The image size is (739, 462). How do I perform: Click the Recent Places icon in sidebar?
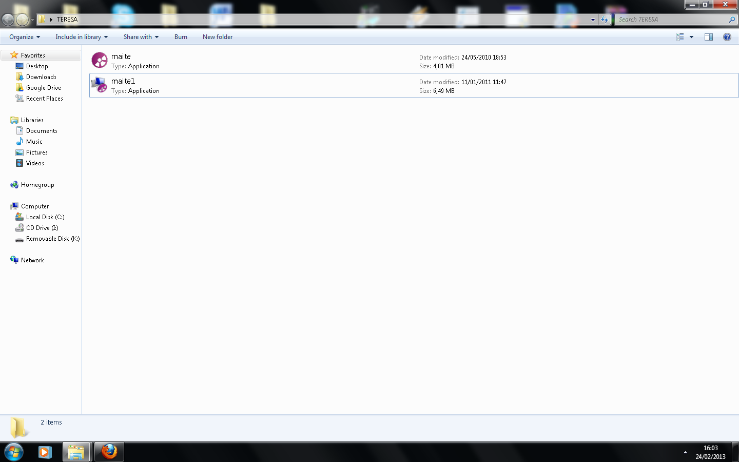coord(20,98)
